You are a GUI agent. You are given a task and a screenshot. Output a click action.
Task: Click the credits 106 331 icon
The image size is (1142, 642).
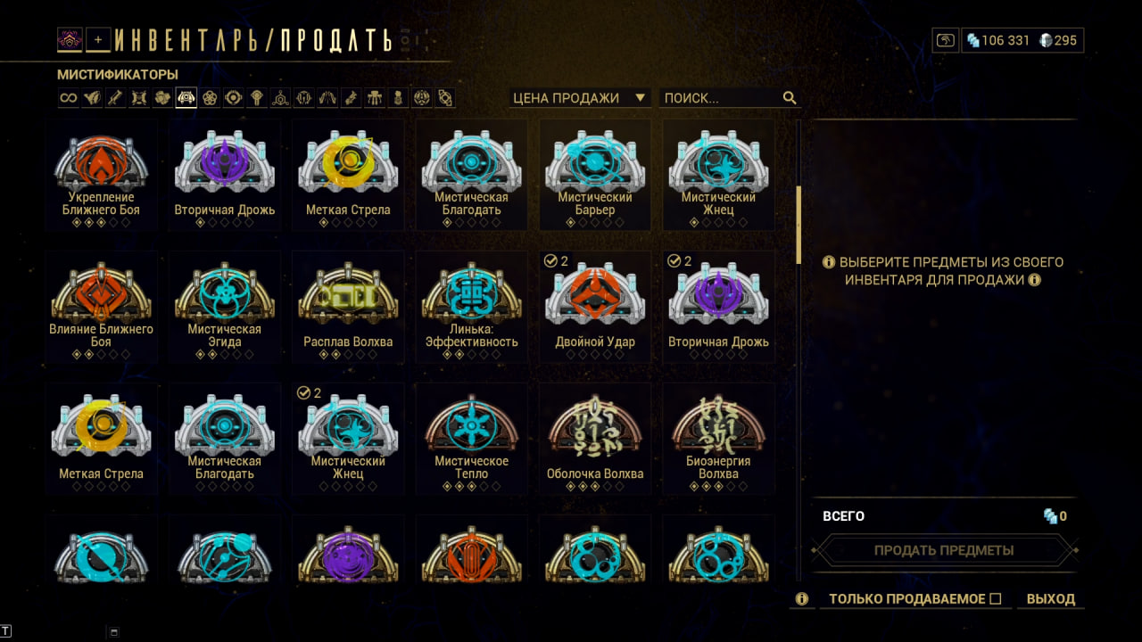(973, 40)
